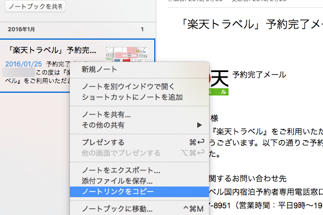Select 添付ファイルを保存... menu entry
The image size is (323, 215).
[140, 181]
